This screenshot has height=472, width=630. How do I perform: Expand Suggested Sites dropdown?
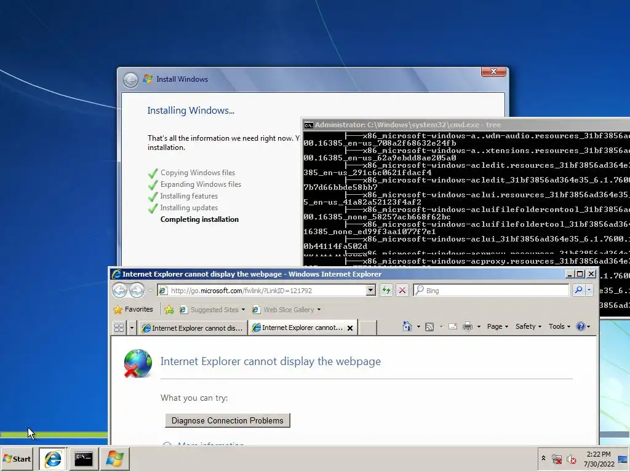click(243, 310)
